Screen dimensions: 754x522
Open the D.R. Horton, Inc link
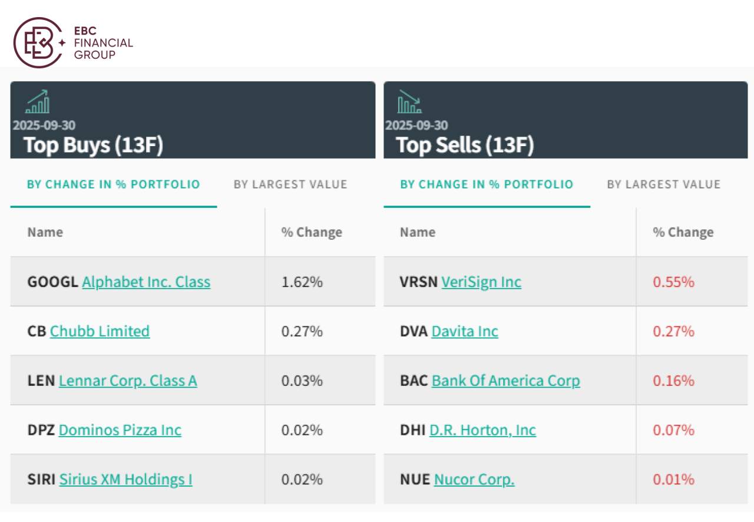coord(482,430)
